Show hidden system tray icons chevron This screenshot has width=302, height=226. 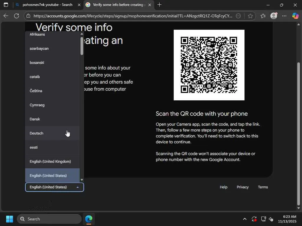[x=244, y=219]
